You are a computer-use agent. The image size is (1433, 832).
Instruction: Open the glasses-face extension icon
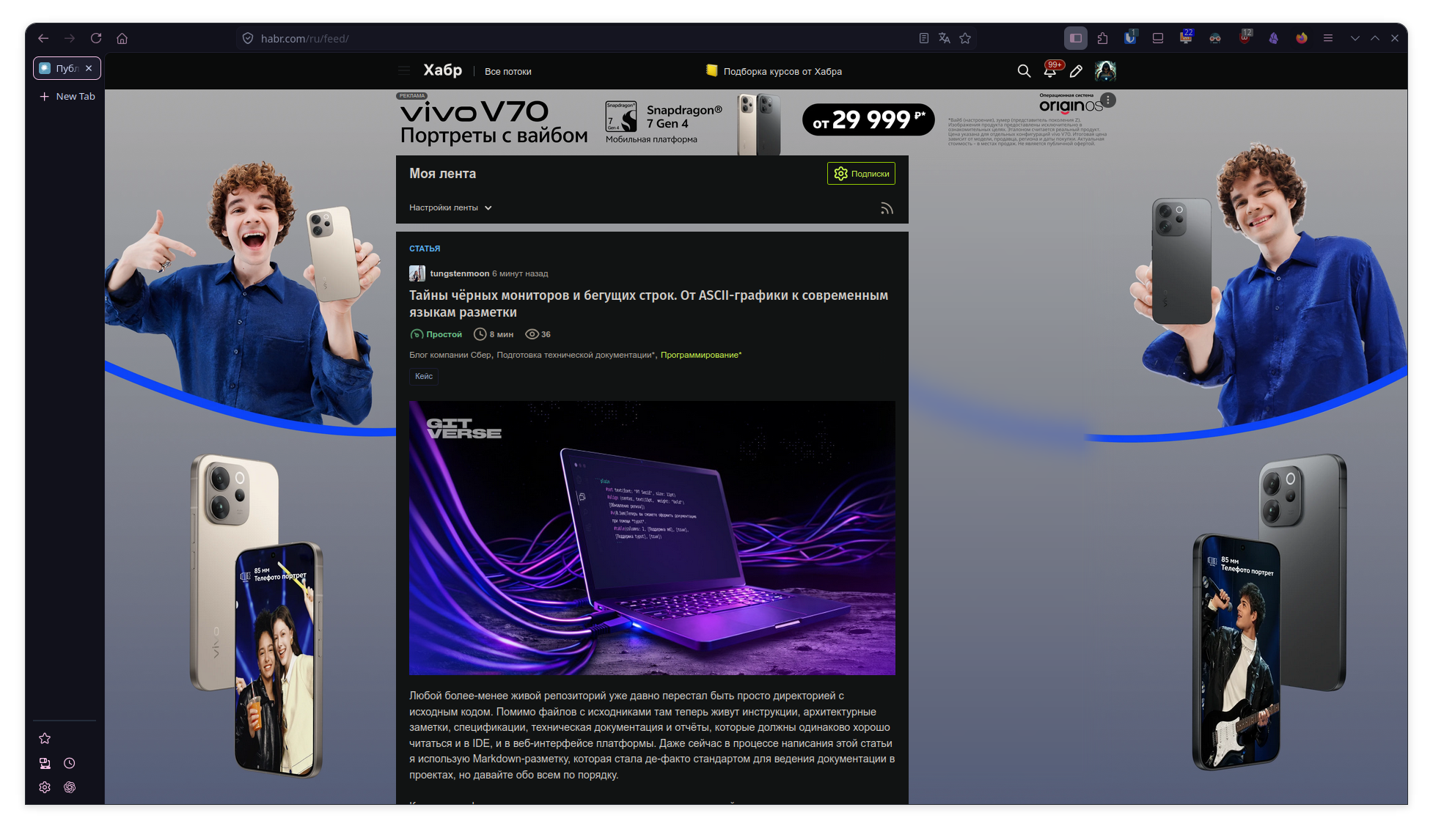[x=1215, y=38]
